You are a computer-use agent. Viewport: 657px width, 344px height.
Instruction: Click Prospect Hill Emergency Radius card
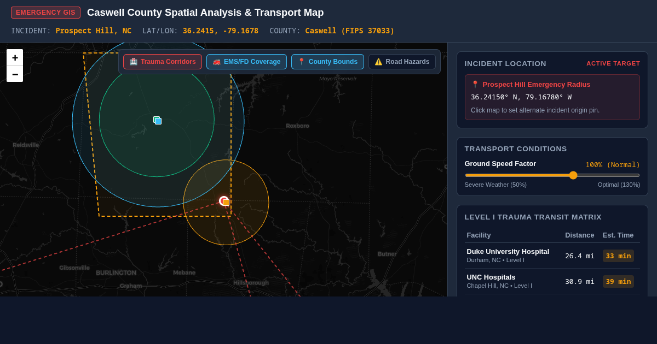[552, 97]
